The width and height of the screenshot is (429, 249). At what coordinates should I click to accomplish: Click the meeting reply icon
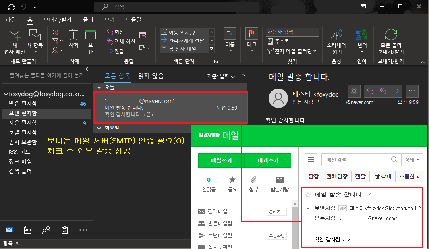[x=143, y=35]
